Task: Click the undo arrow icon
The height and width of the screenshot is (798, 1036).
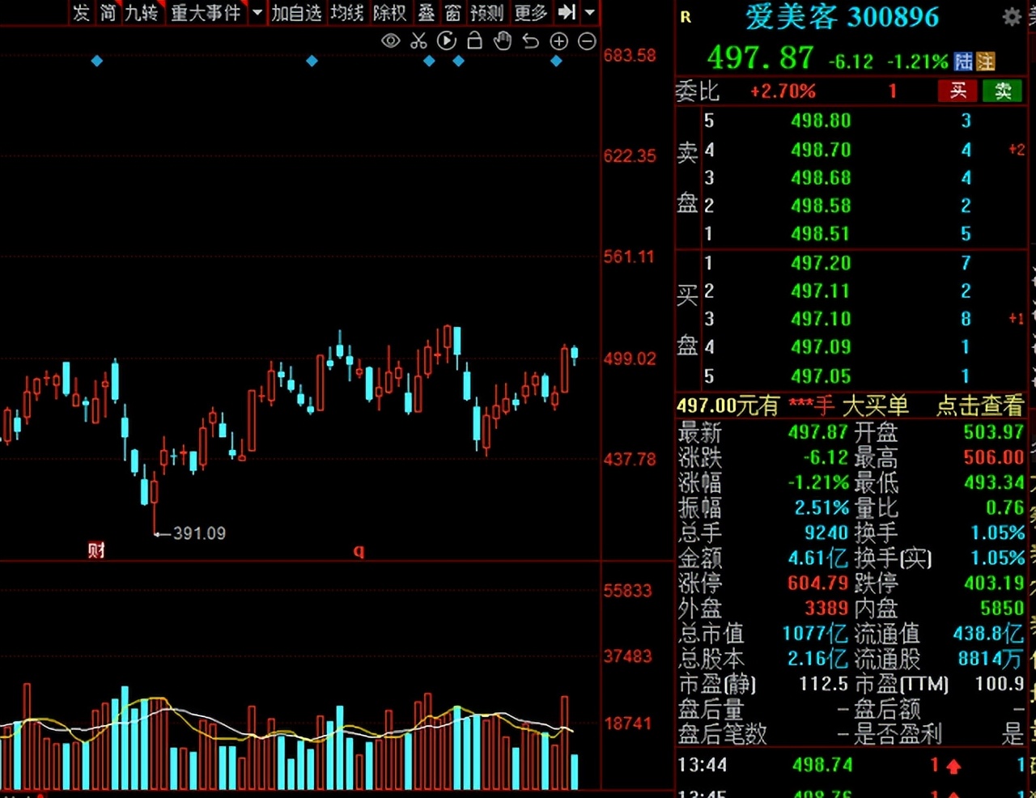Action: 530,40
